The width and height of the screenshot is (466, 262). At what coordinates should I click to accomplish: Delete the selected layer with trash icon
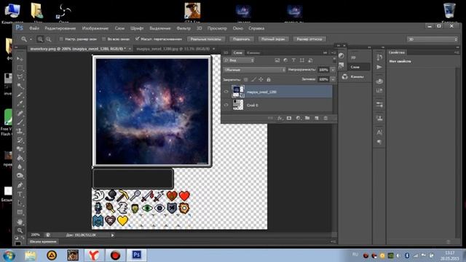coord(325,118)
